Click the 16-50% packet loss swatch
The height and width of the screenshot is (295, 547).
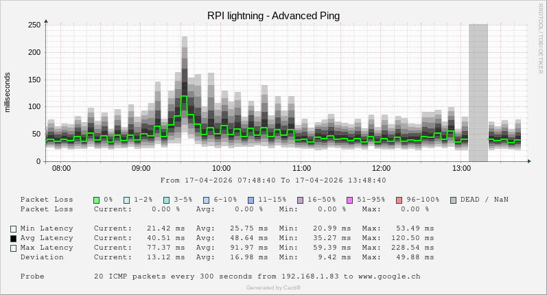[x=300, y=200]
